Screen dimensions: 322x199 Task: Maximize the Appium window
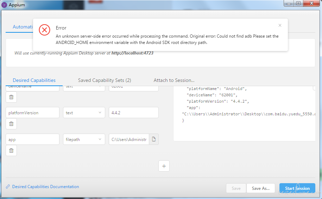(298, 3)
